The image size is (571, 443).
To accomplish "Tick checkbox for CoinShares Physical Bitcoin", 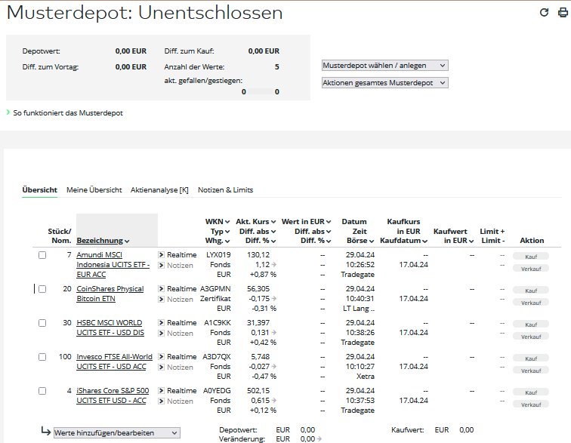I will pos(42,289).
